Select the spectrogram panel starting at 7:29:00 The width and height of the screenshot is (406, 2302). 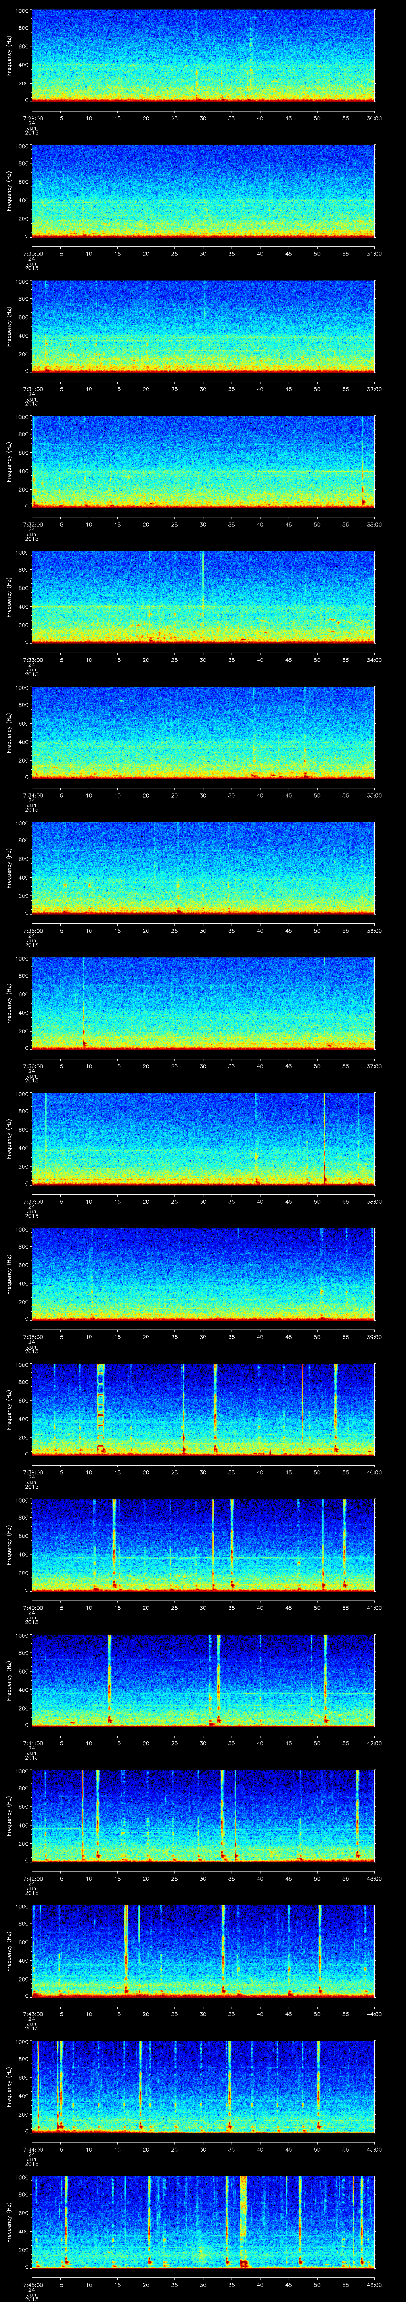(203, 56)
